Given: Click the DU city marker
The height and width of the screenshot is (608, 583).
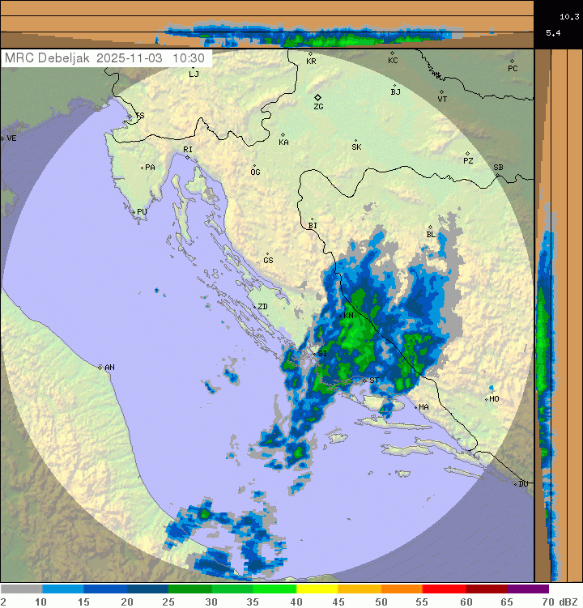Looking at the screenshot, I should click(x=517, y=484).
